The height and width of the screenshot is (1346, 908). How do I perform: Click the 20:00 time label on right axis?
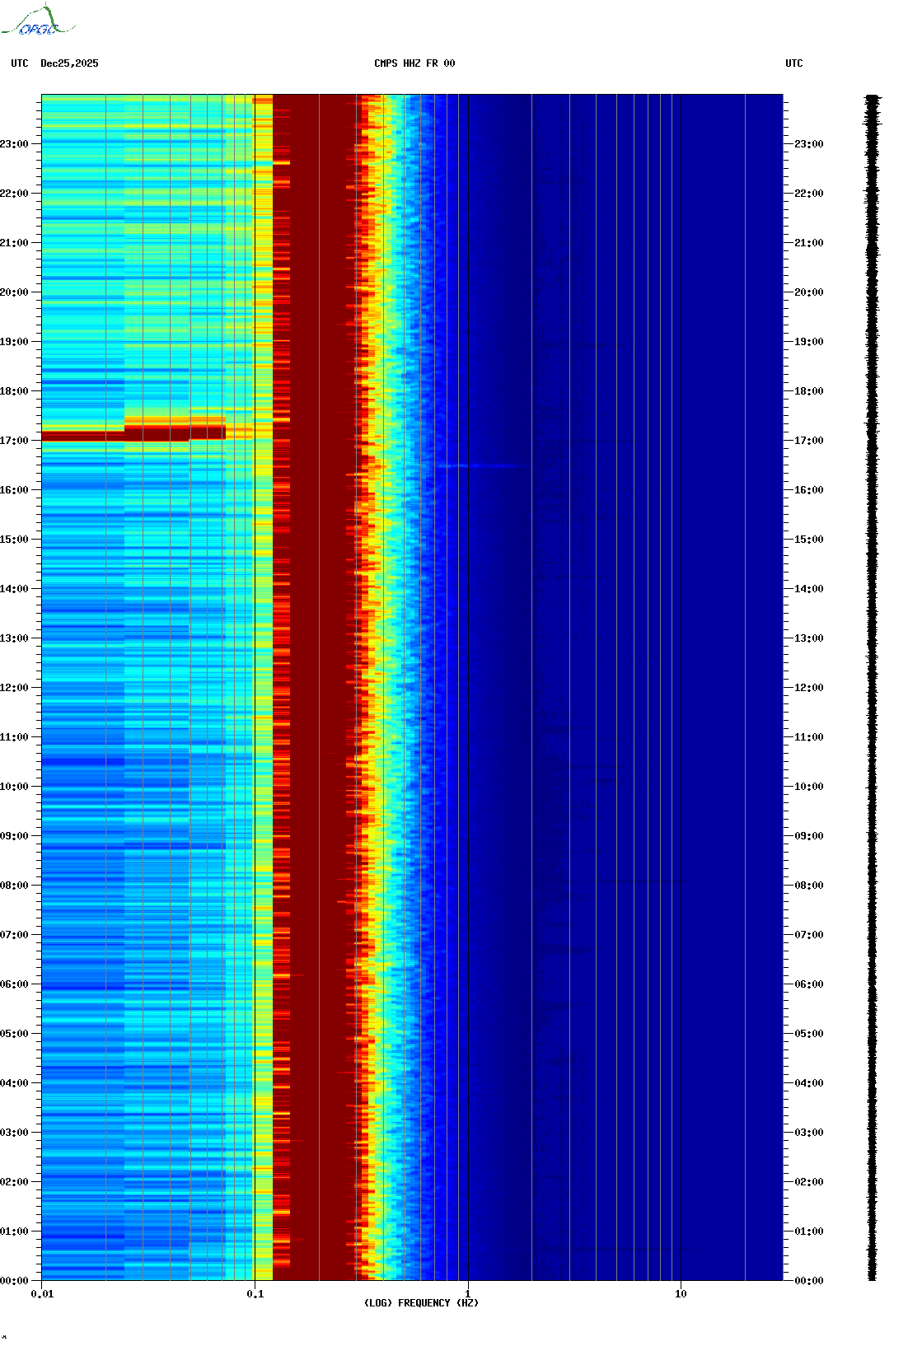click(808, 292)
